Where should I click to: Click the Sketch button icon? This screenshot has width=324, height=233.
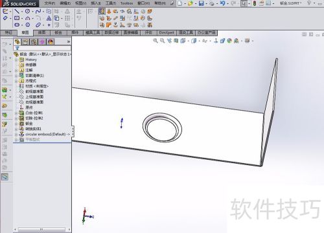coord(5,11)
